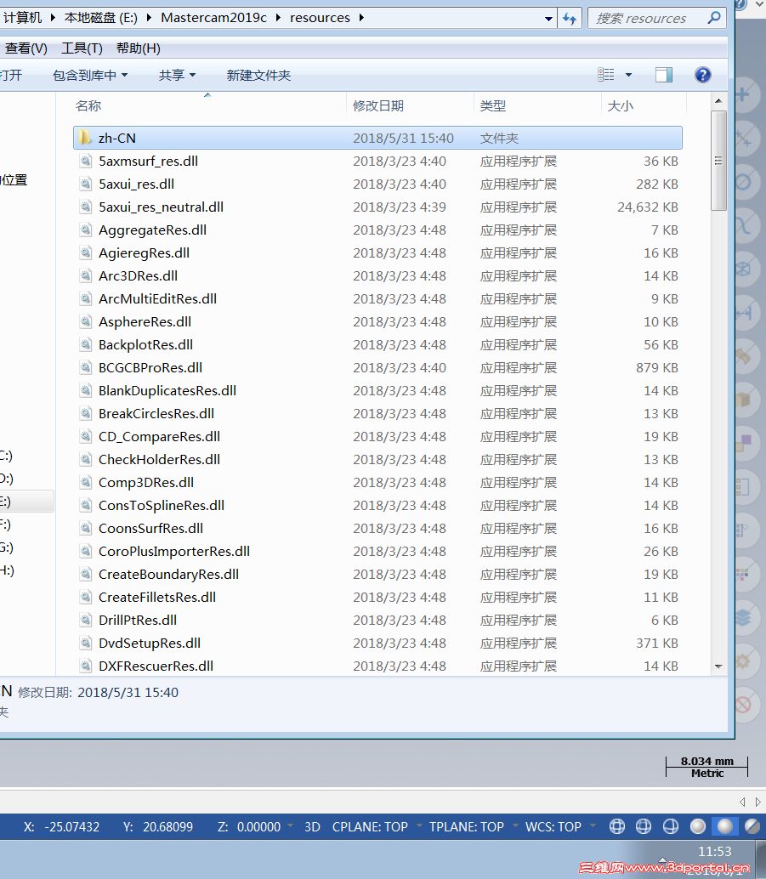The image size is (766, 879).
Task: Open the 查看(V) menu
Action: [26, 48]
